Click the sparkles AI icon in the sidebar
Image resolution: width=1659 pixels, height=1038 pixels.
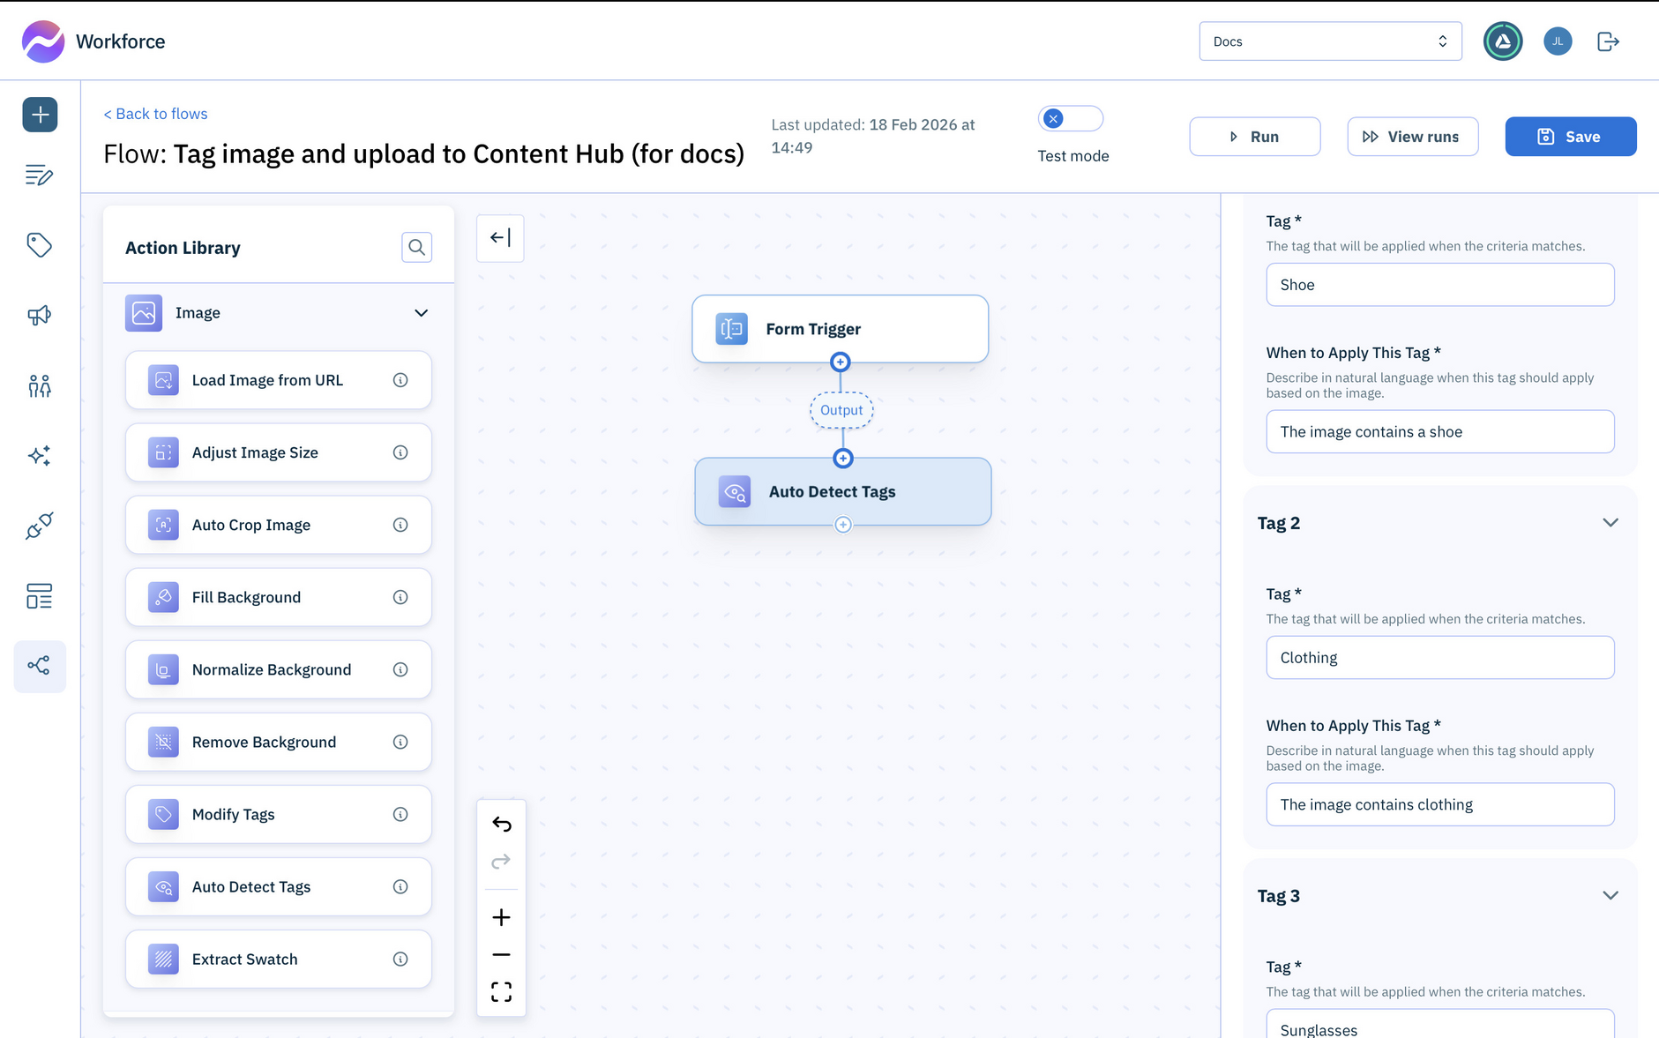tap(39, 455)
